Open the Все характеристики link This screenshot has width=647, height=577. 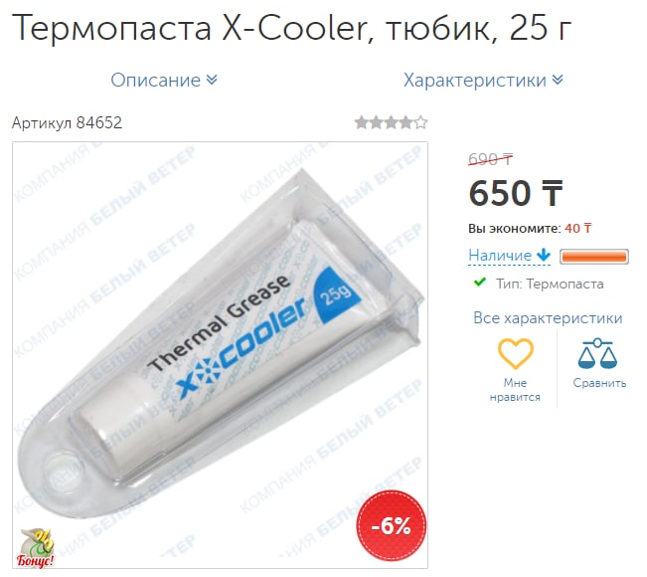(548, 318)
